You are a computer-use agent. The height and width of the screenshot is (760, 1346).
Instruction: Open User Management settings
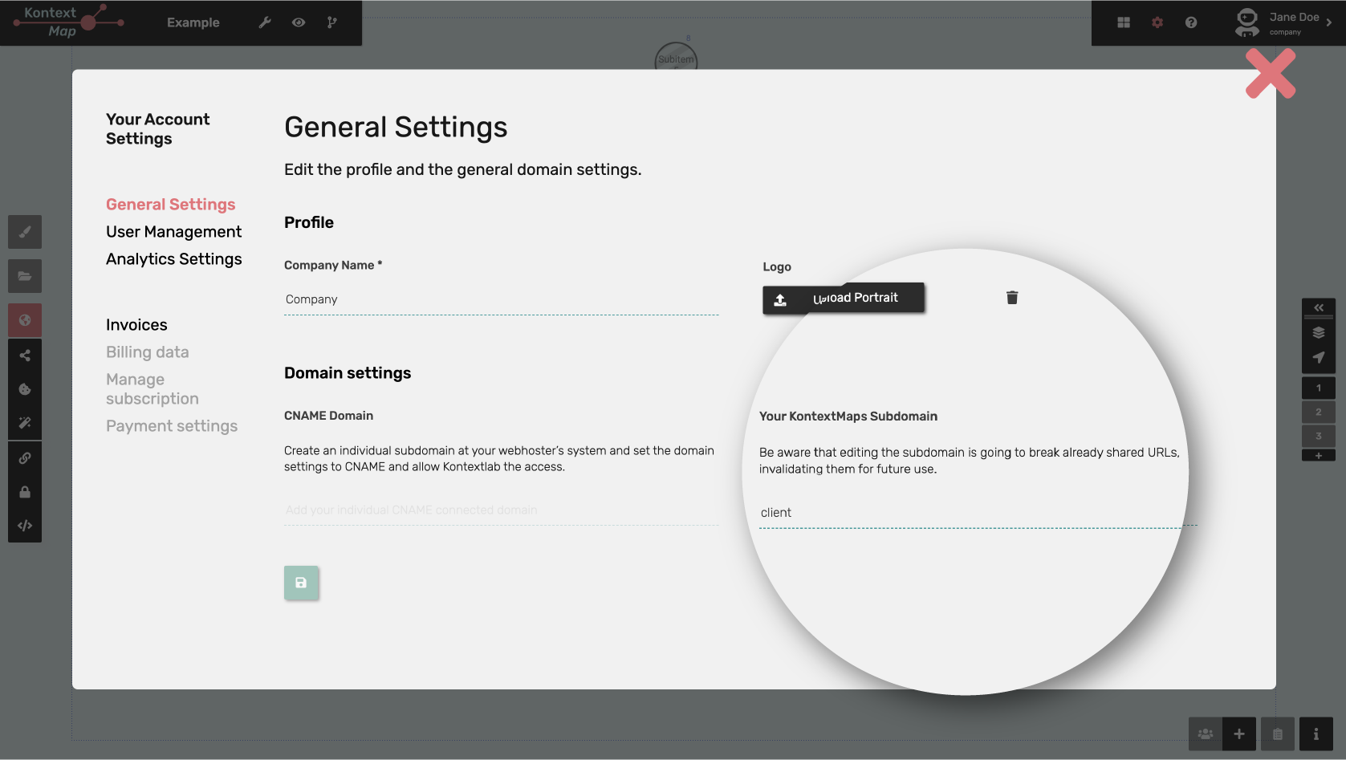173,232
